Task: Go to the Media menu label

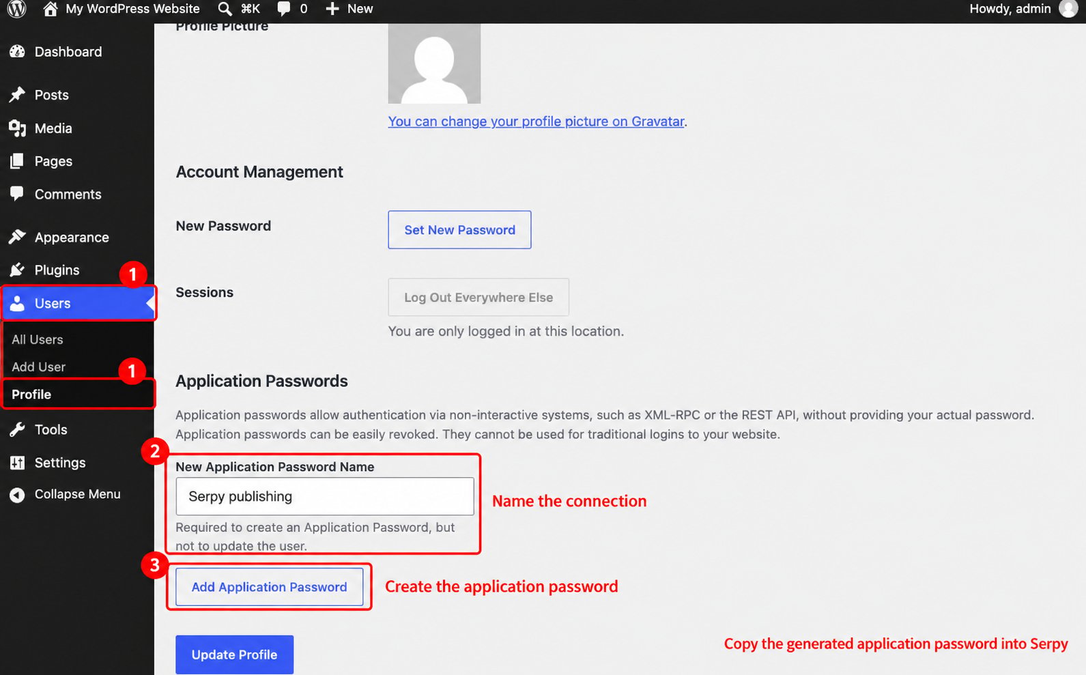Action: coord(53,128)
